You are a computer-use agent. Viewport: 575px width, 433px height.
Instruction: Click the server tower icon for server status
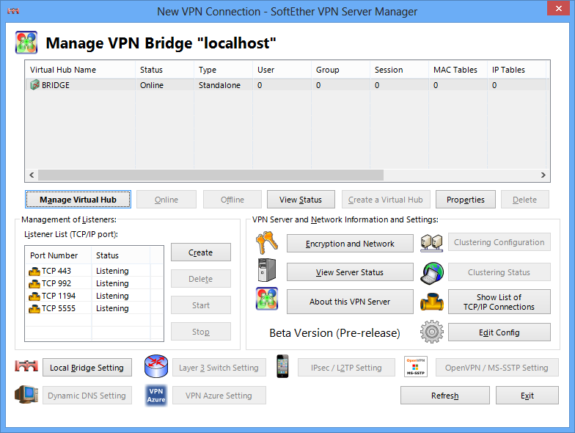pyautogui.click(x=267, y=270)
